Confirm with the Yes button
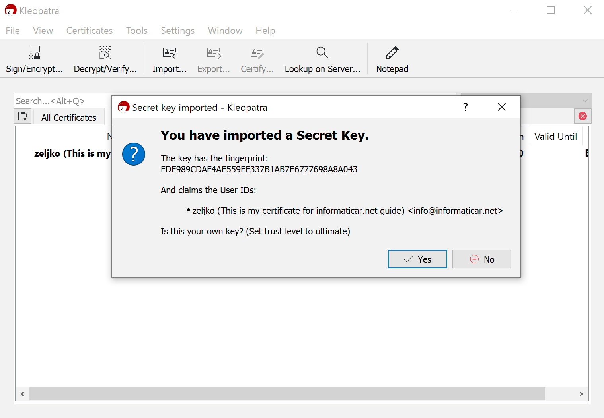 [417, 259]
